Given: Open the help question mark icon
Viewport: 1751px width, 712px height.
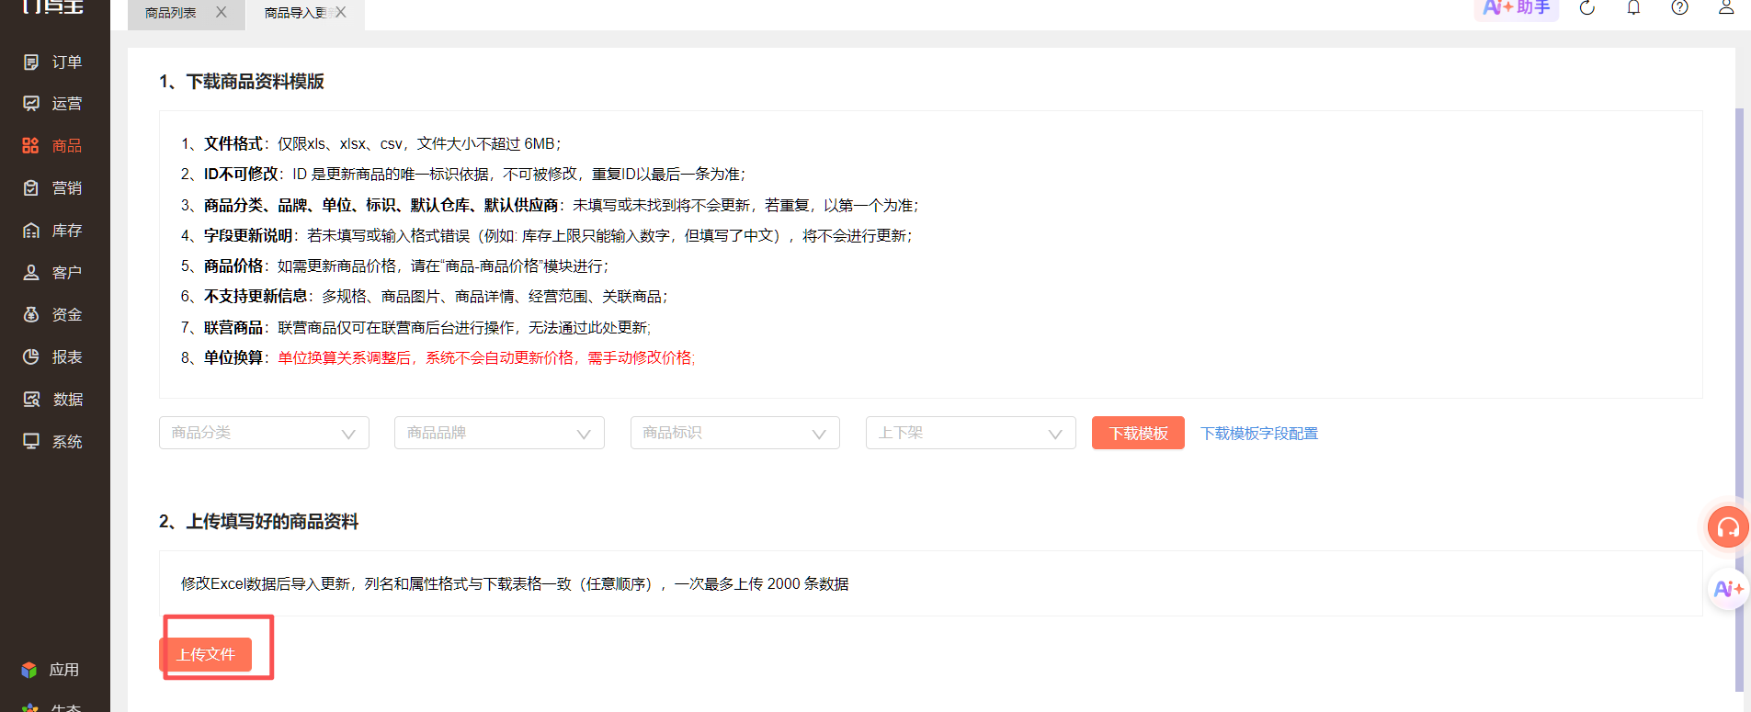Looking at the screenshot, I should 1679,8.
